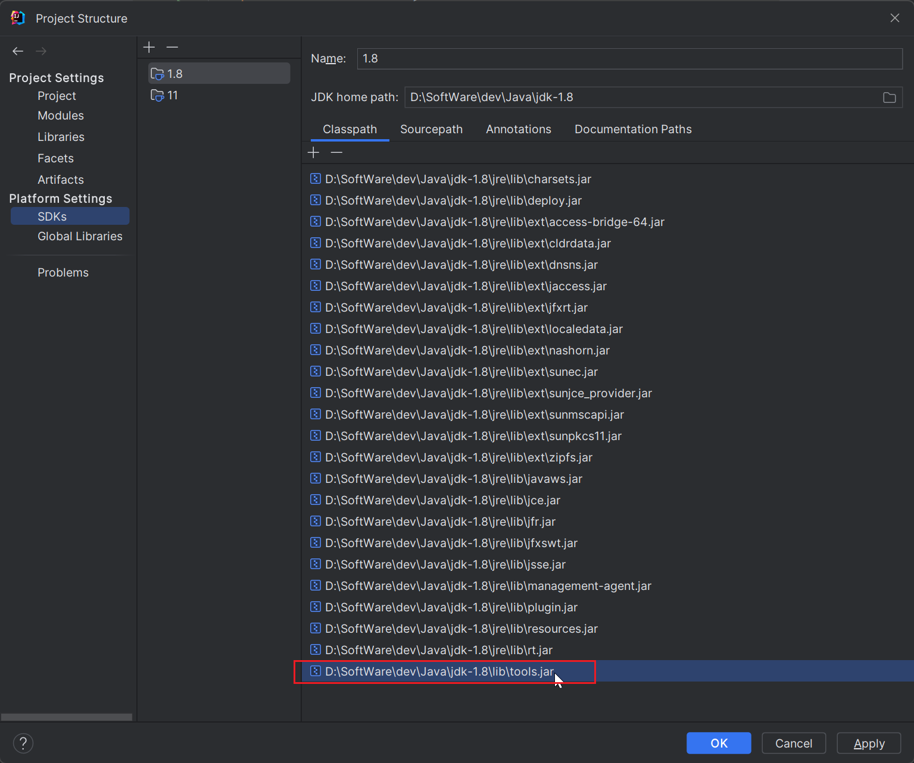
Task: Click jar icon of deploy.jar
Action: (x=316, y=200)
